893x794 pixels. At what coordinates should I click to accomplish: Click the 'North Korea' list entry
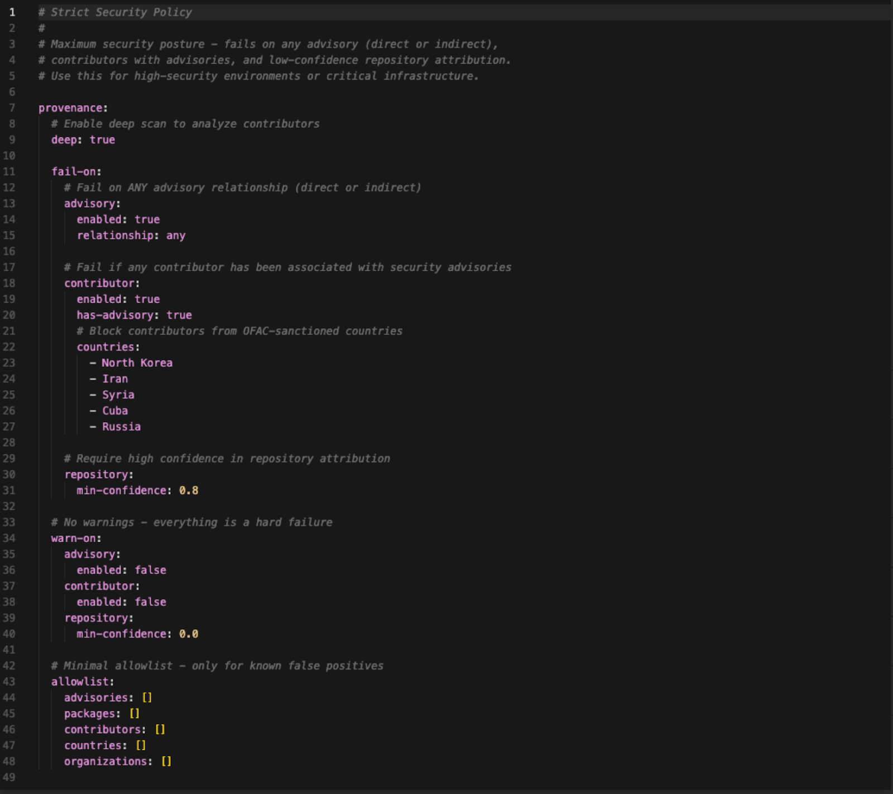tap(137, 363)
